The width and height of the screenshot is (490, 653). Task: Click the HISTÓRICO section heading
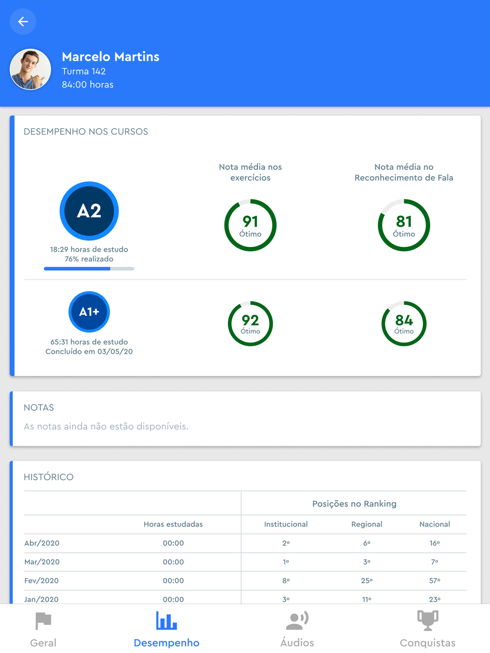49,477
